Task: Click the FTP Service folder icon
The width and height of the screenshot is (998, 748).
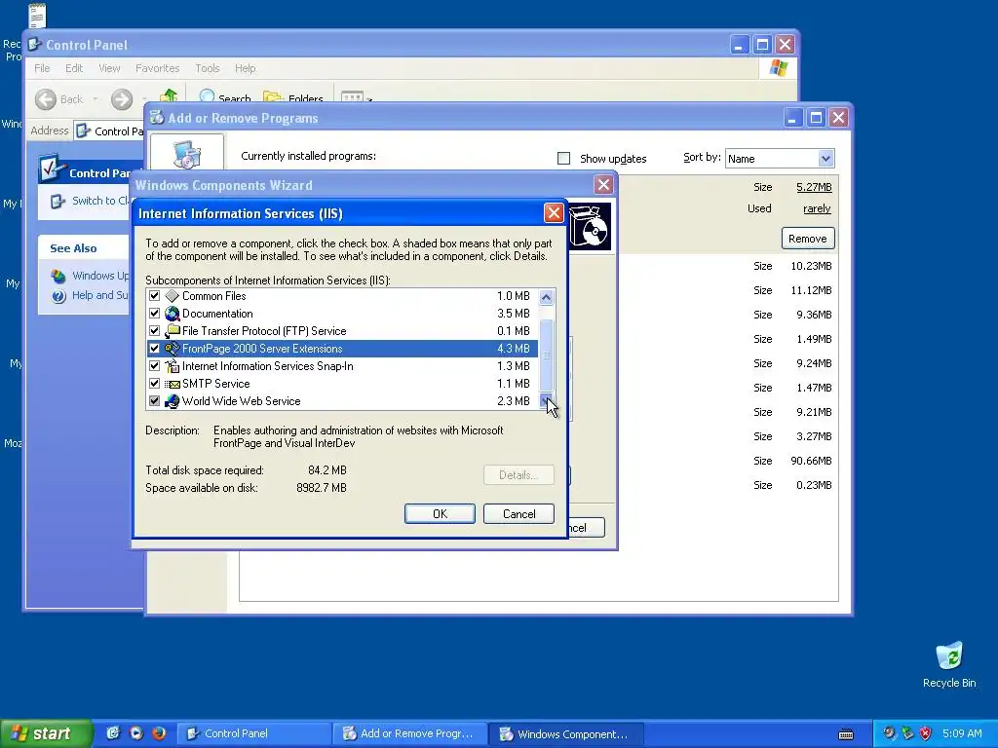Action: pyautogui.click(x=172, y=331)
